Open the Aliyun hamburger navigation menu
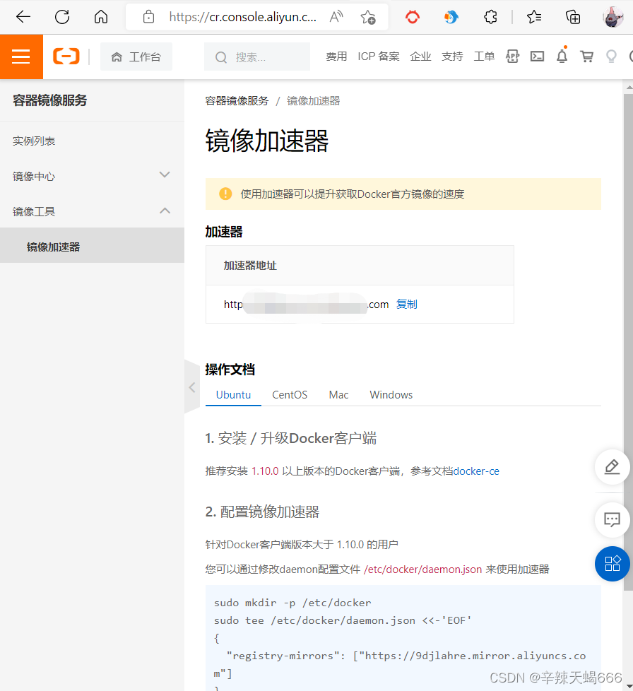This screenshot has width=633, height=691. click(x=21, y=57)
